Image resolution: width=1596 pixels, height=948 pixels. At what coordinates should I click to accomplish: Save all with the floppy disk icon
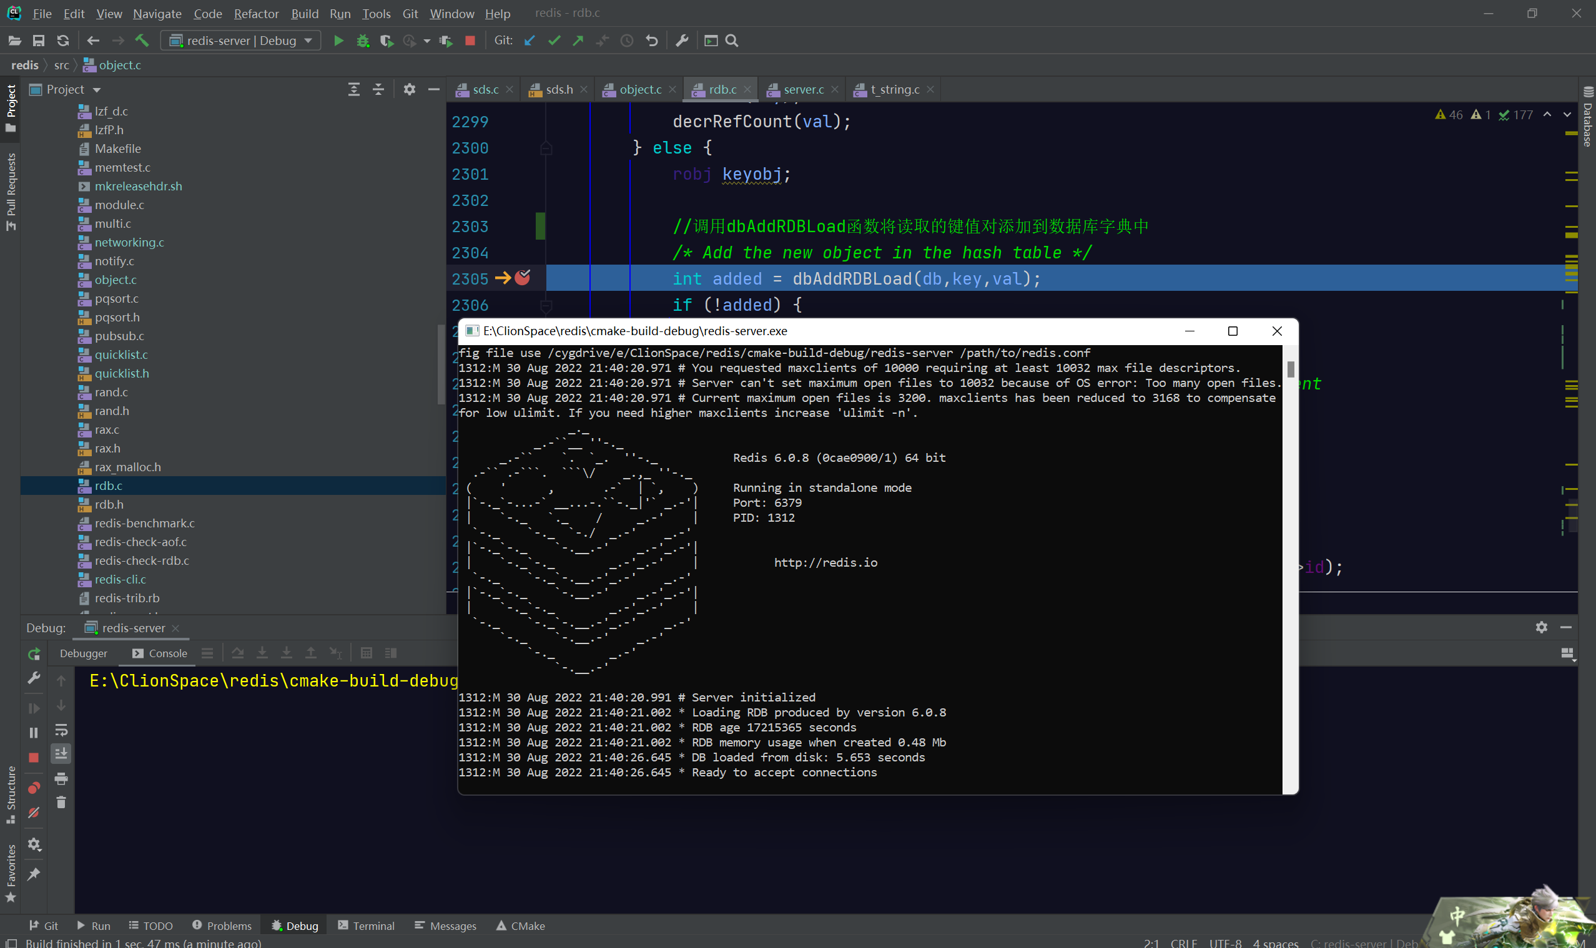coord(38,41)
